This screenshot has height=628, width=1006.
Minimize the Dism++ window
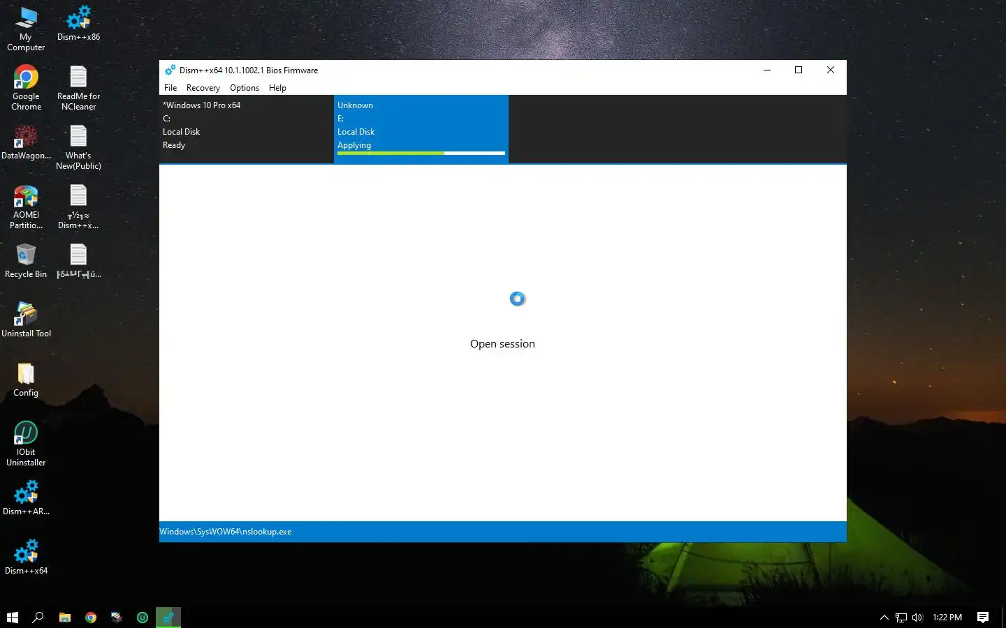[x=767, y=70]
